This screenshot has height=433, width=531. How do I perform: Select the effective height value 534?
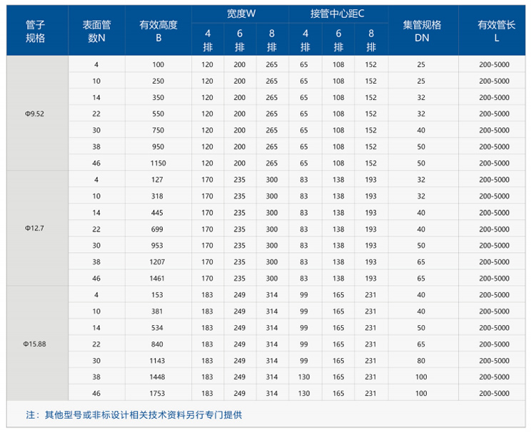(x=157, y=328)
